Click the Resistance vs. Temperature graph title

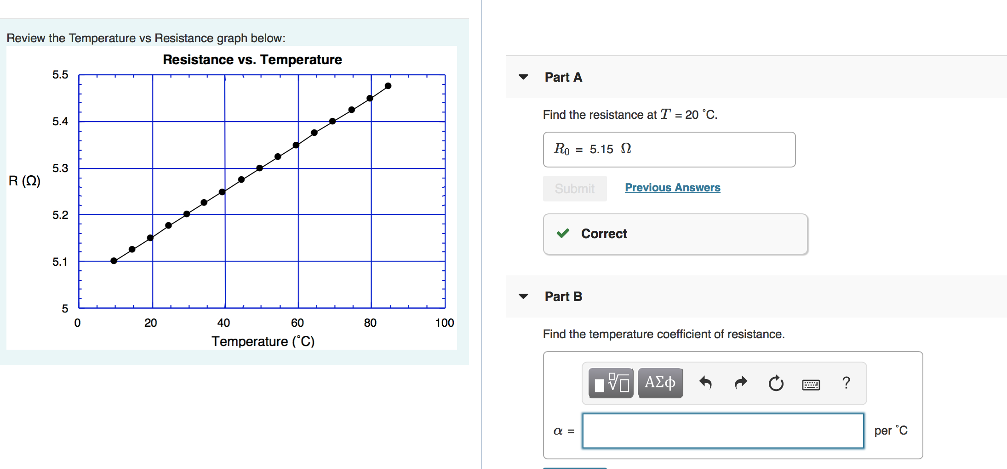tap(252, 59)
